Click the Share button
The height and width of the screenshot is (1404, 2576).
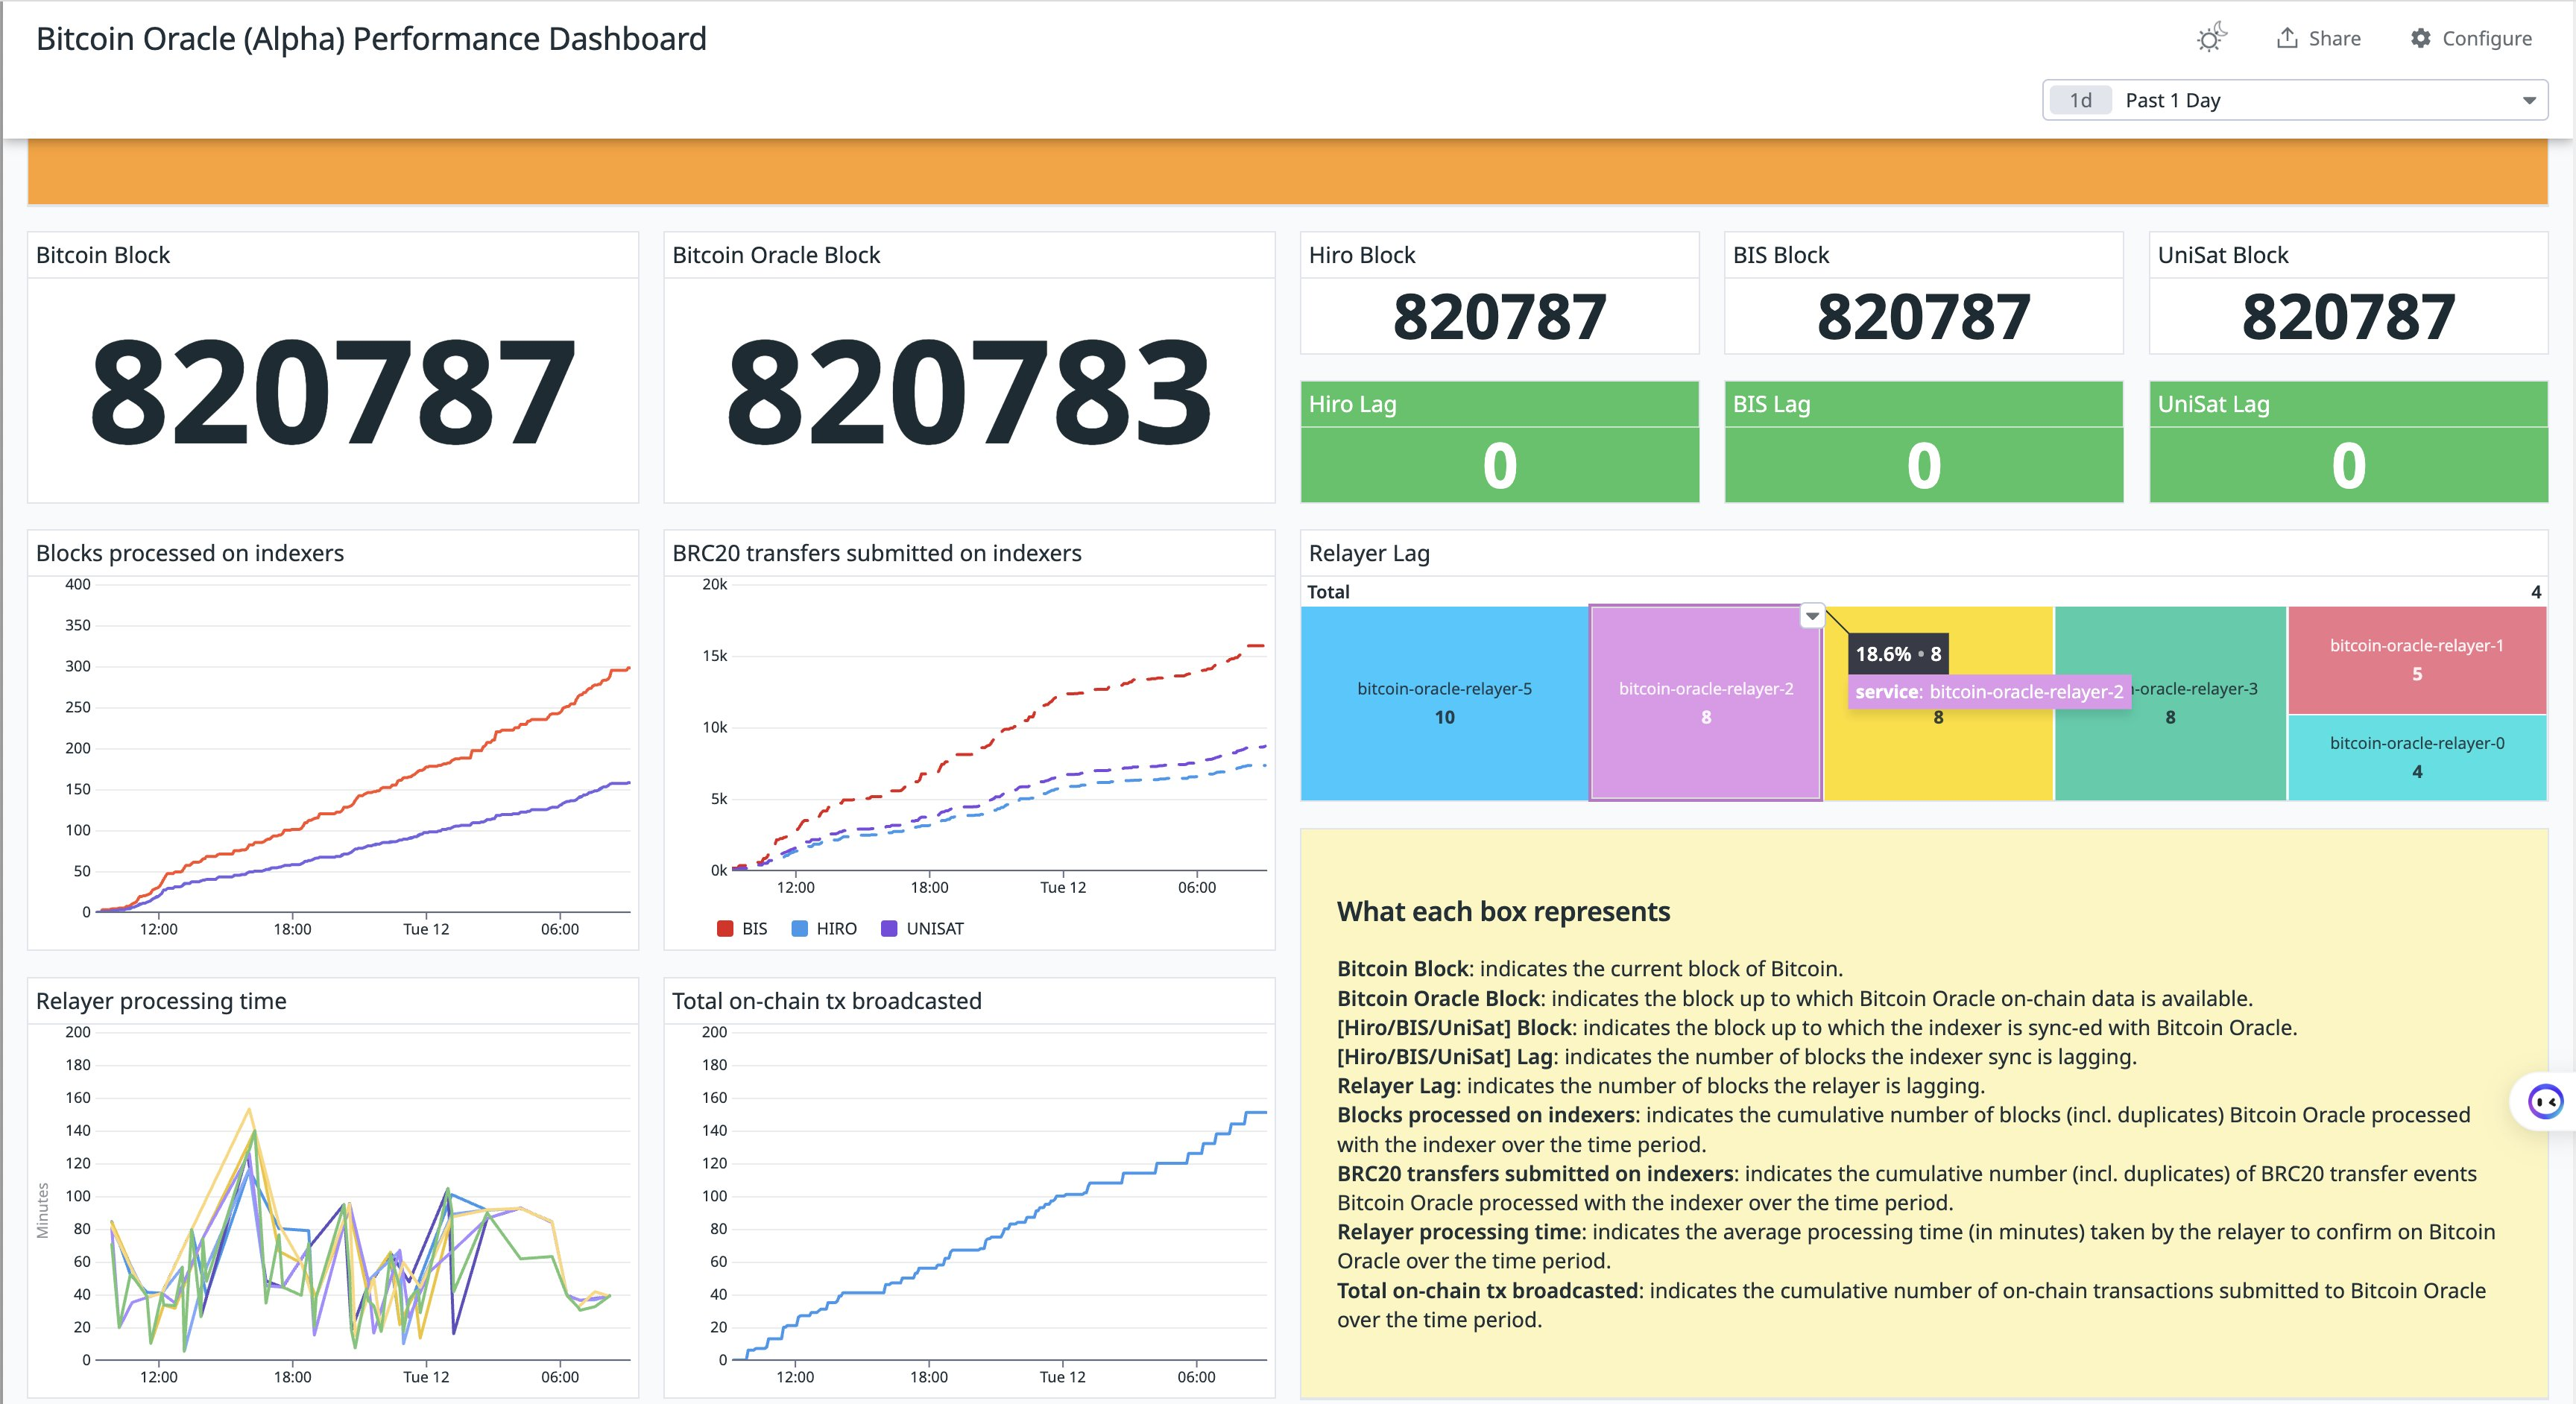point(2318,38)
